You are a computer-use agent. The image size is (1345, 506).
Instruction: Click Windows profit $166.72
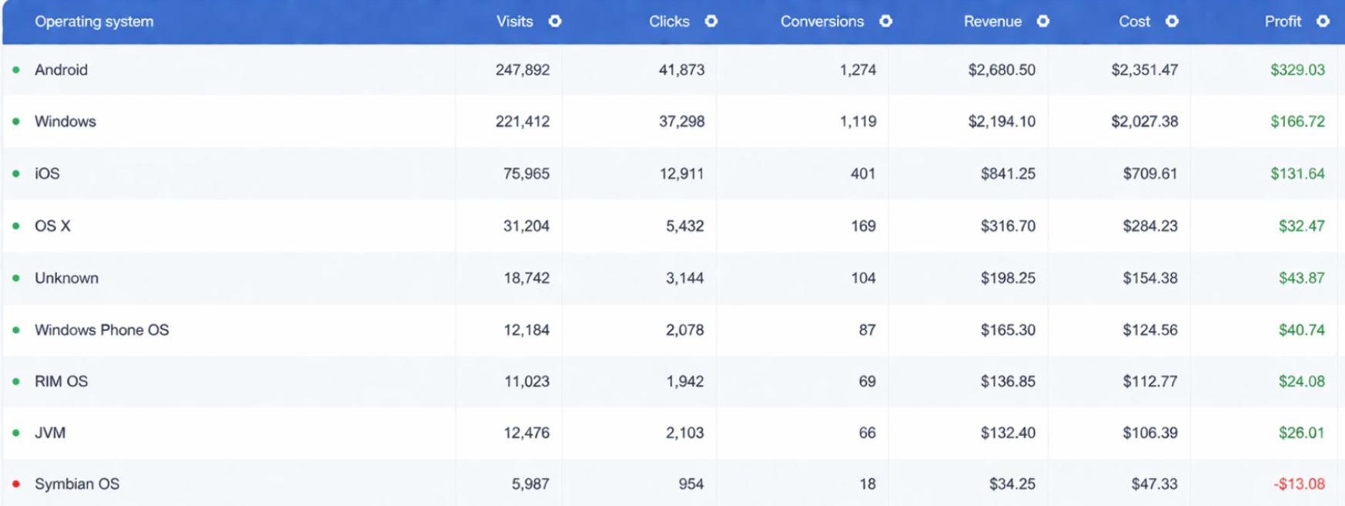[x=1297, y=122]
